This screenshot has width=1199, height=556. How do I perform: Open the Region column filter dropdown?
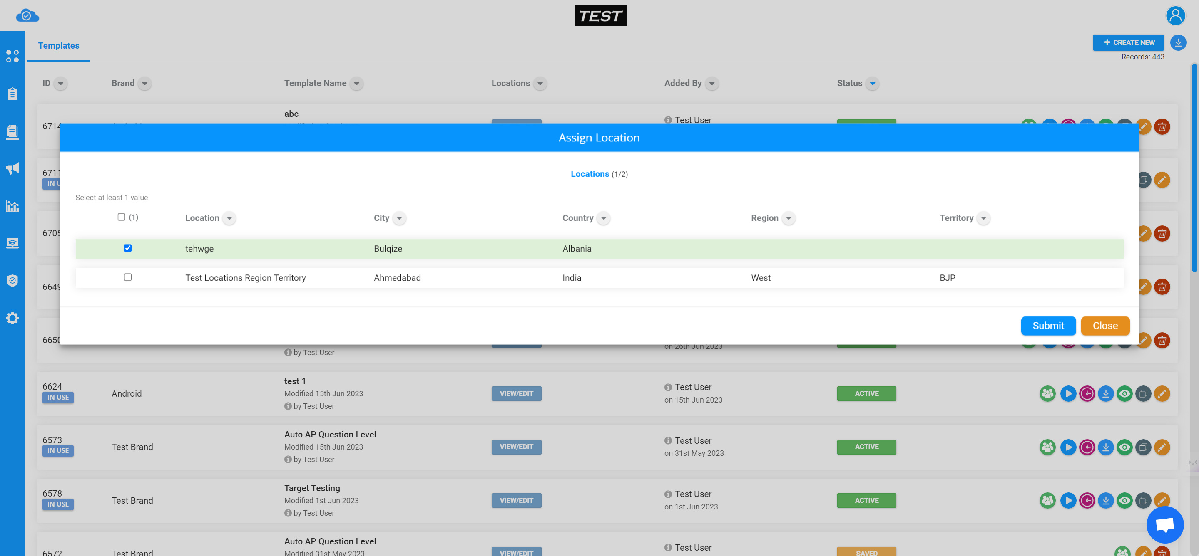[x=789, y=218]
